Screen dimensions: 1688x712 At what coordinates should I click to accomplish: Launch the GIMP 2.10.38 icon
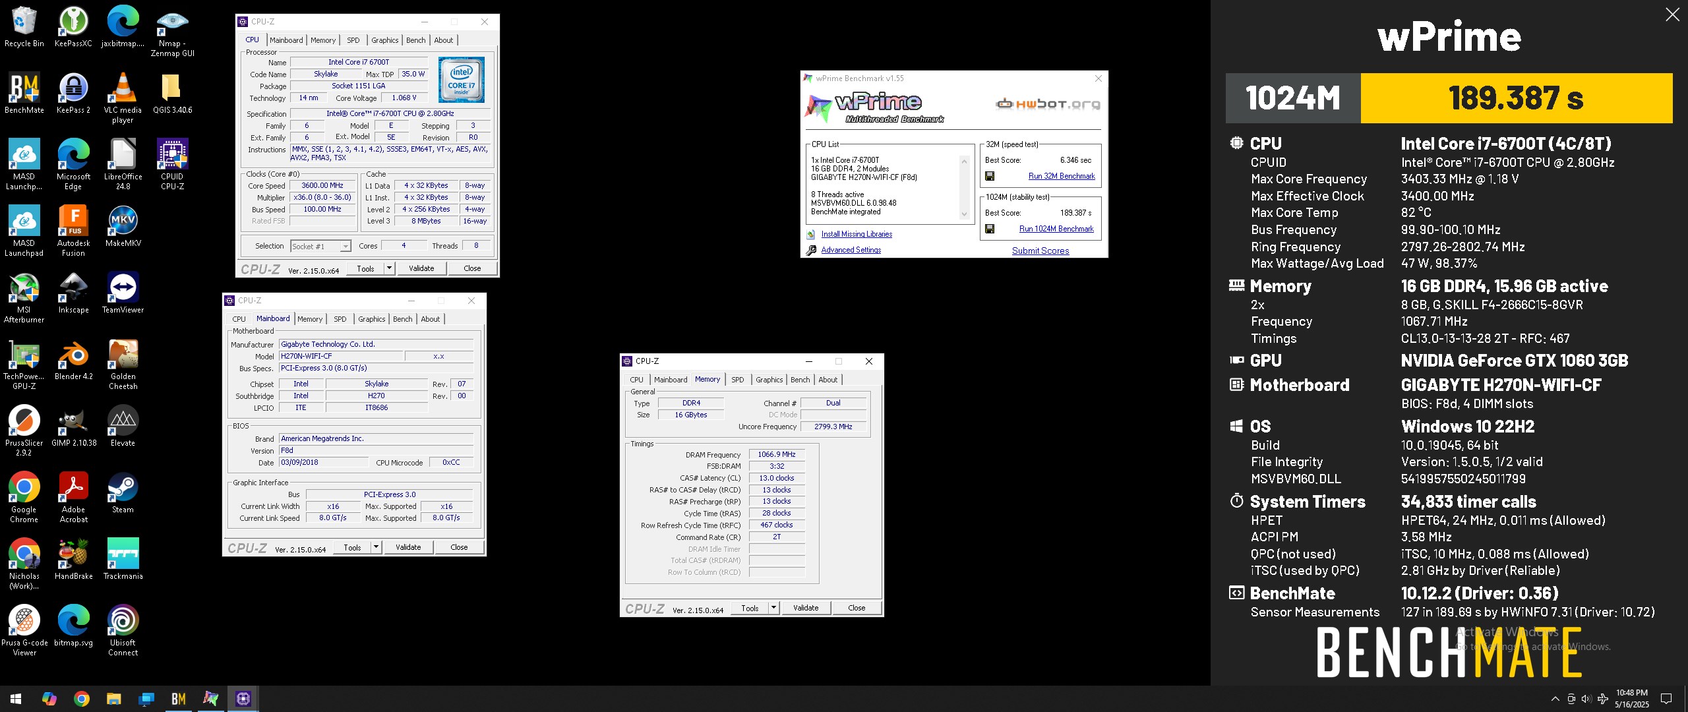pyautogui.click(x=73, y=426)
